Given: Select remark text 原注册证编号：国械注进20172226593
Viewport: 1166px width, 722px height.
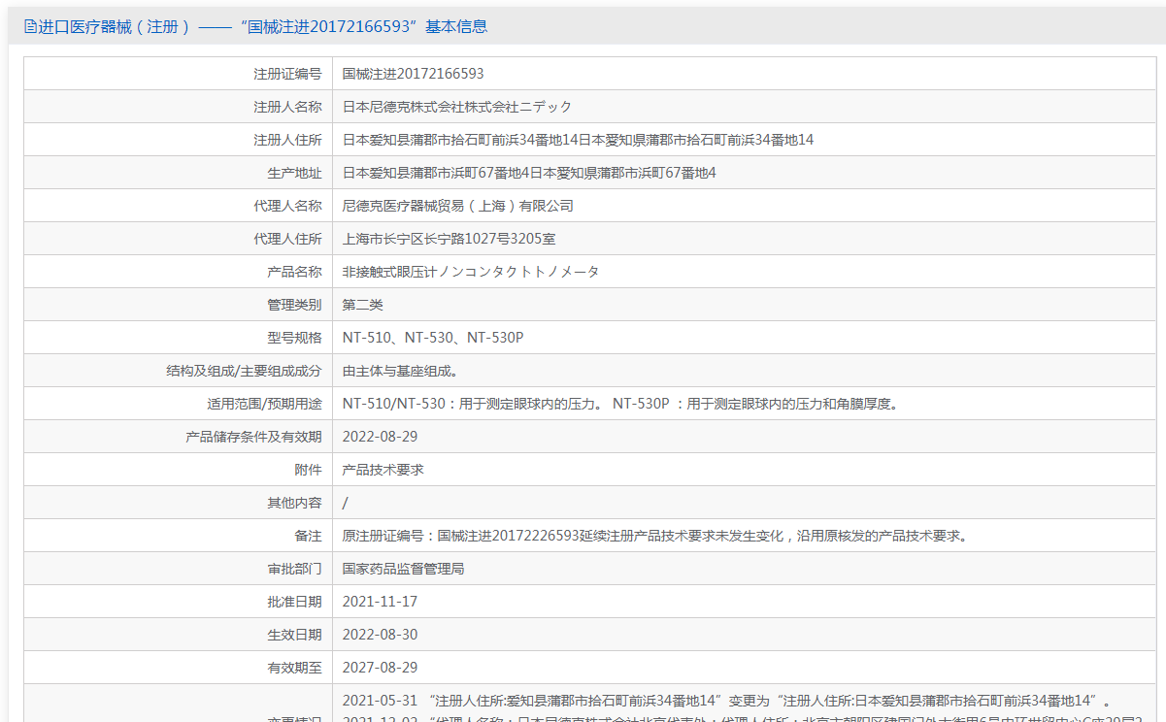Looking at the screenshot, I should [461, 536].
